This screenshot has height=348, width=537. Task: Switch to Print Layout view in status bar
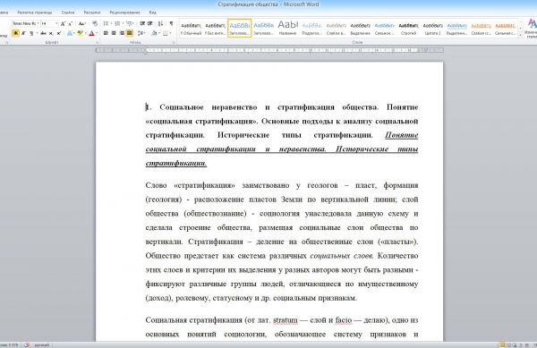[502, 345]
